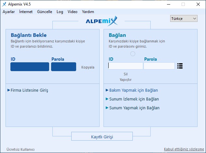Click the arrow beside Firma Listesine Giriş
This screenshot has height=153, width=206.
(x=9, y=90)
